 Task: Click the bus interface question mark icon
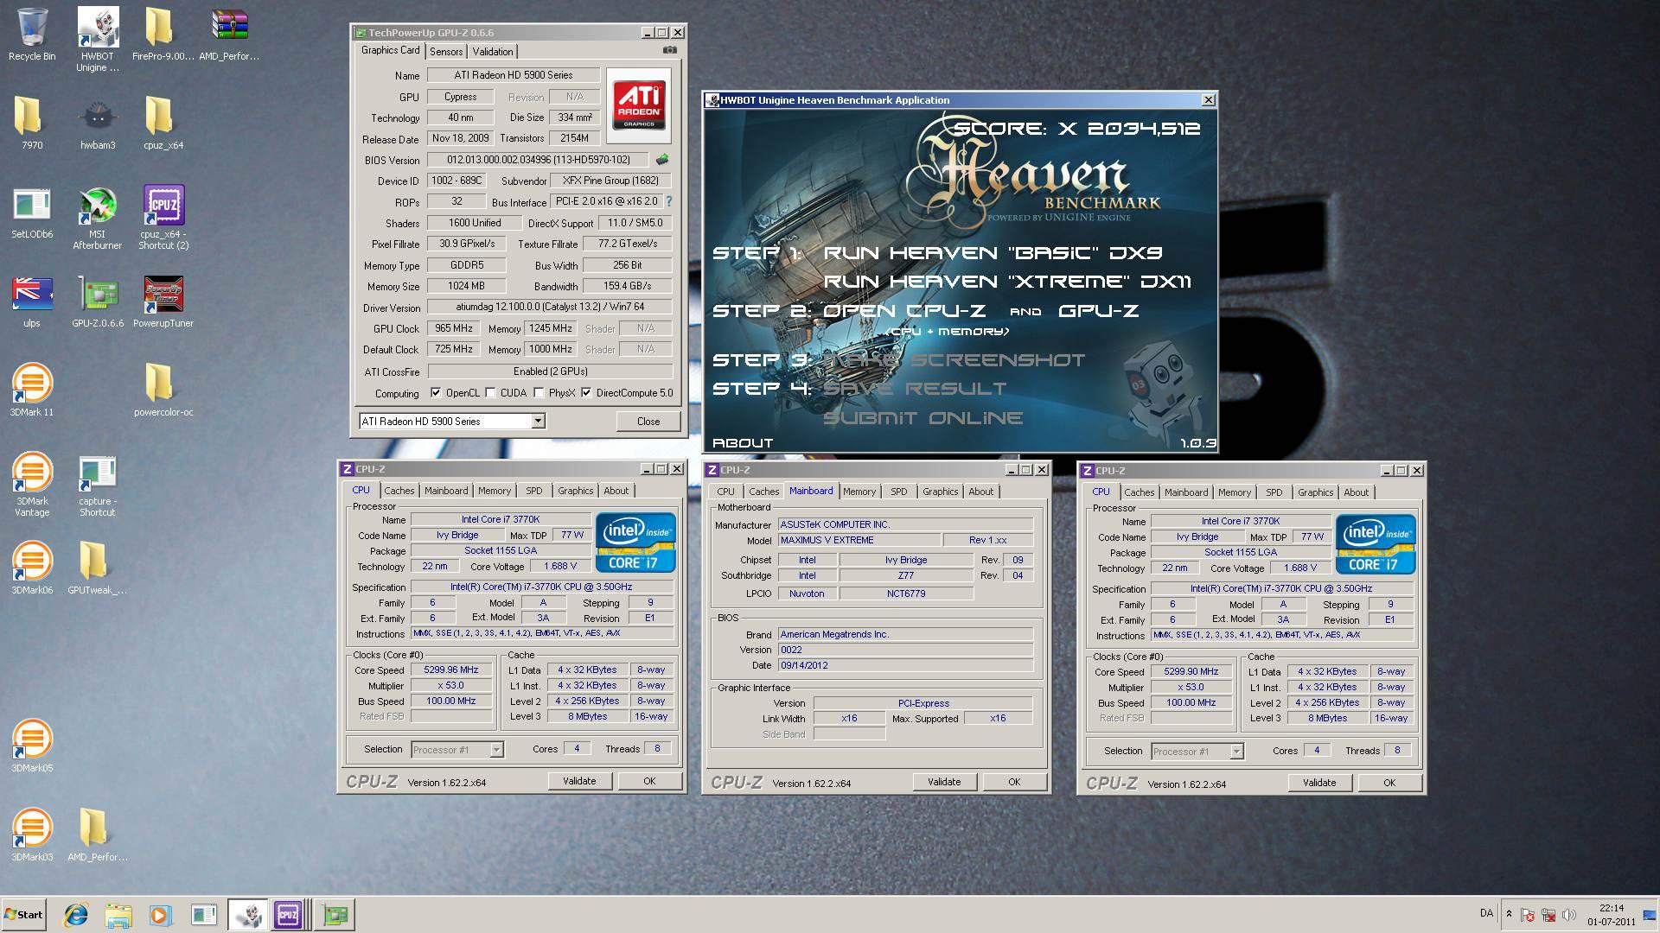pyautogui.click(x=668, y=201)
